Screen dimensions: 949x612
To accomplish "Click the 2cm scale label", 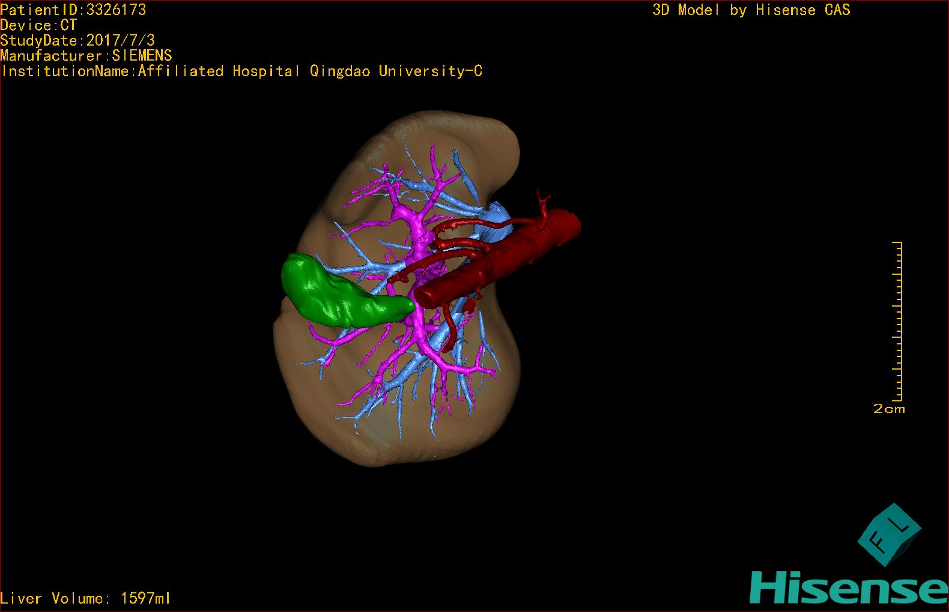I will coord(889,409).
